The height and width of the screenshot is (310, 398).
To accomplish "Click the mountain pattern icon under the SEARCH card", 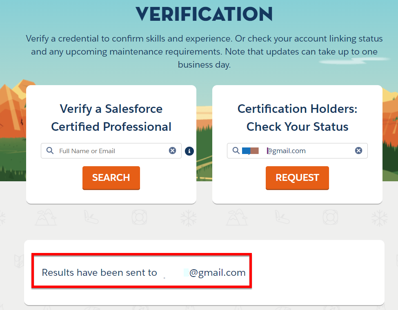I will 46,217.
